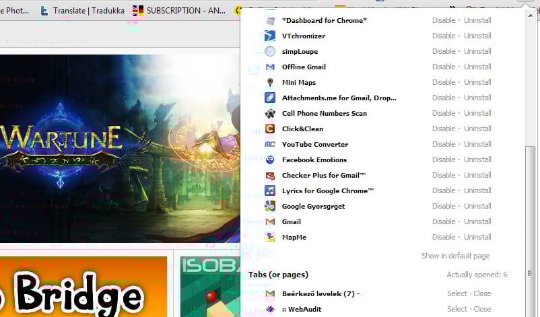Click the simpLoupe magnifier icon
The height and width of the screenshot is (317, 540).
(270, 51)
